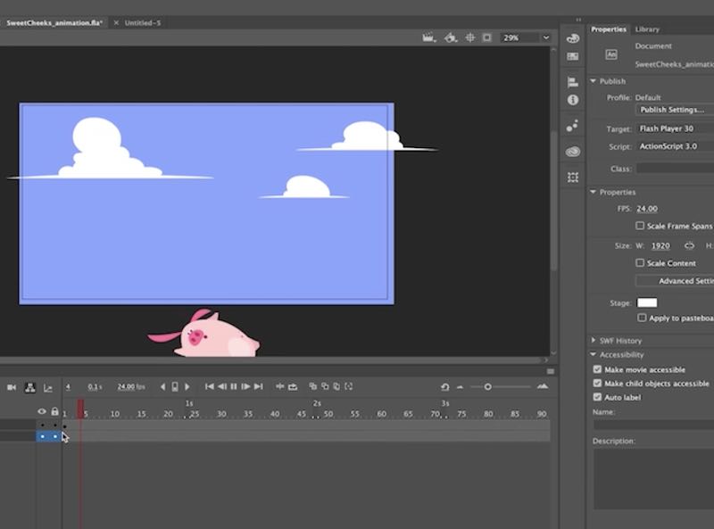Switch to the Library tab
714x529 pixels.
click(647, 29)
